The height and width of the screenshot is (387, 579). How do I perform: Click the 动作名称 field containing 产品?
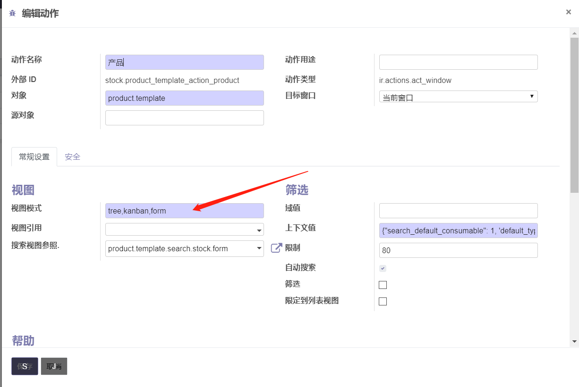(x=184, y=62)
